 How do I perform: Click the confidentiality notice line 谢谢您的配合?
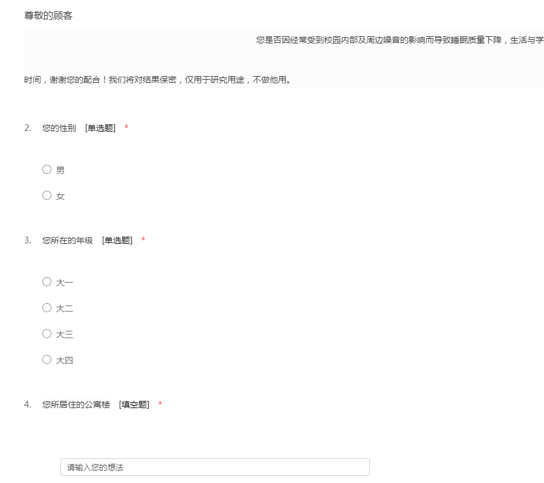[157, 80]
